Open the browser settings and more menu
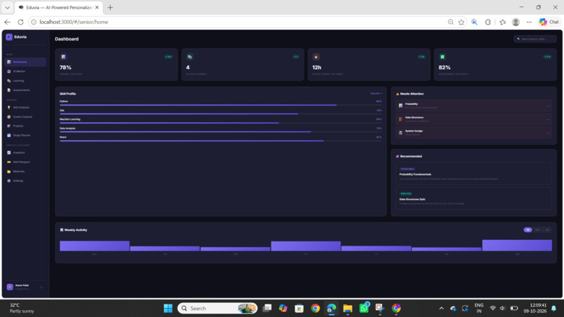Viewport: 564px width, 317px height. (529, 22)
